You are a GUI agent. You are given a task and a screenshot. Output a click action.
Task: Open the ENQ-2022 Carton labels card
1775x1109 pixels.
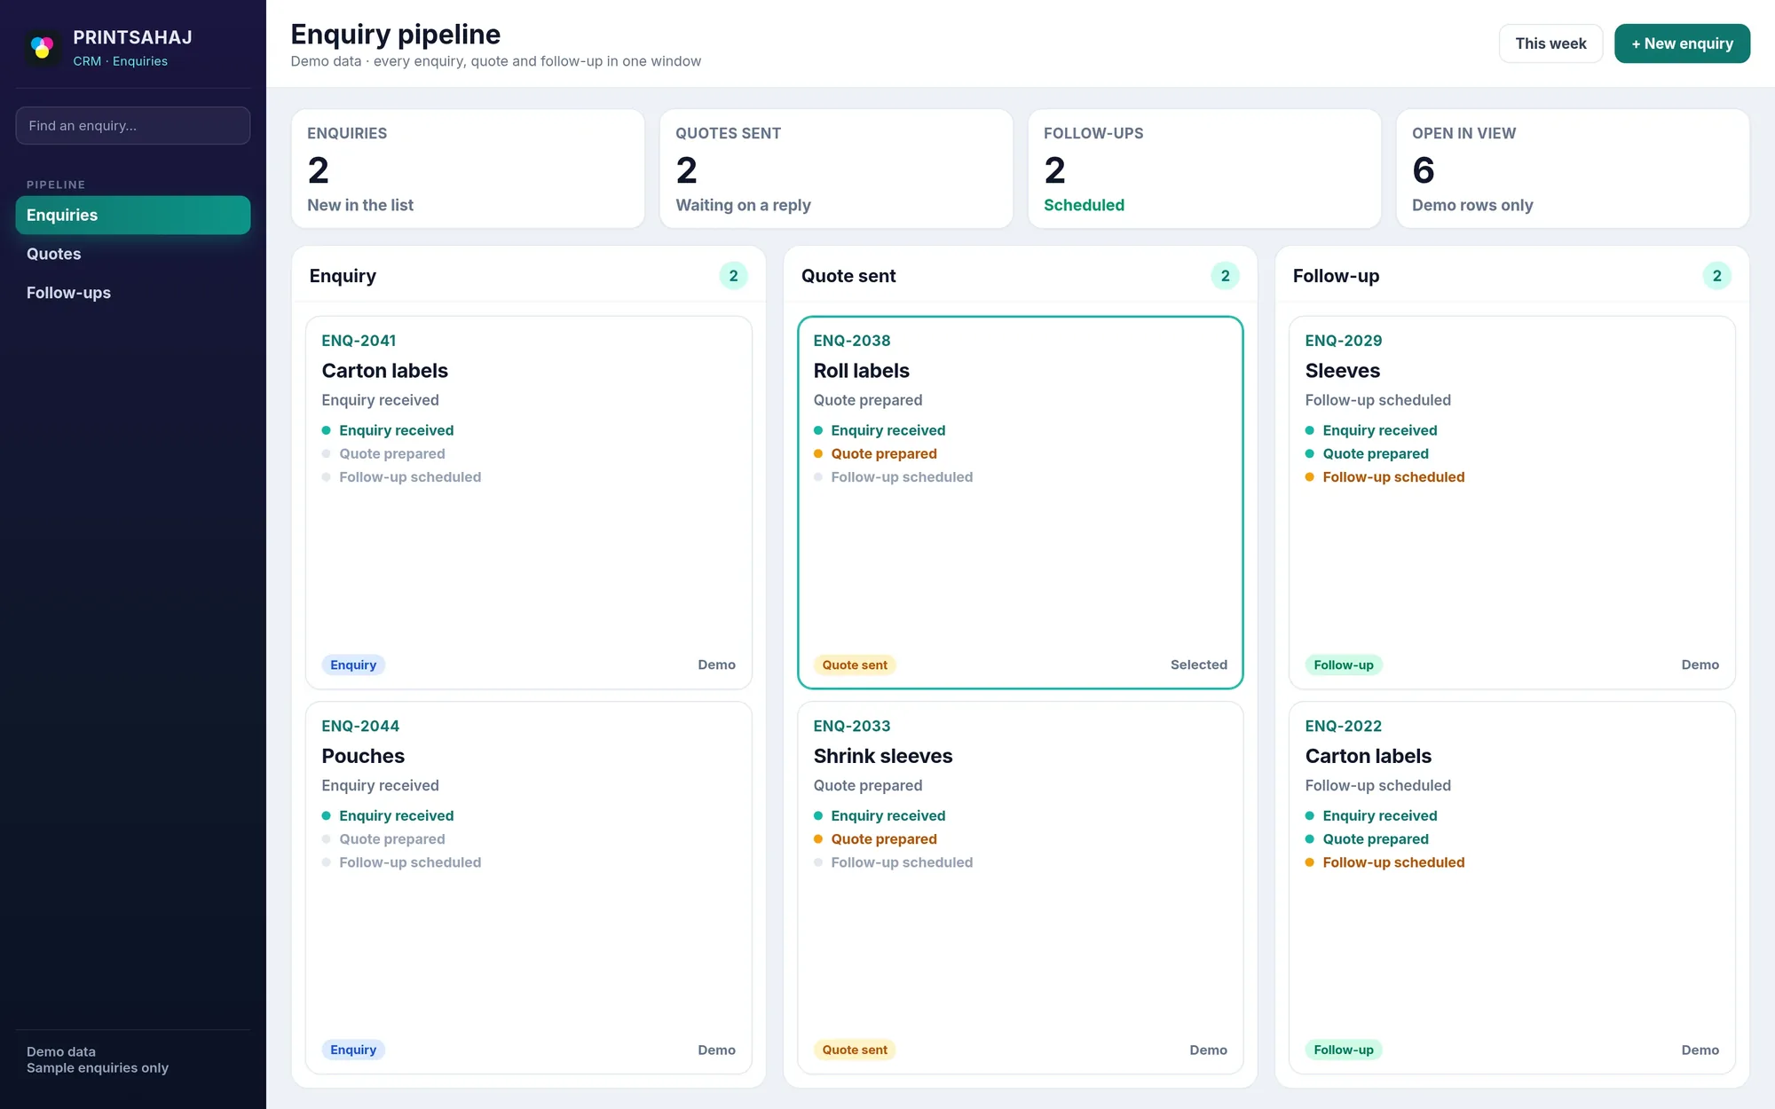pyautogui.click(x=1512, y=887)
